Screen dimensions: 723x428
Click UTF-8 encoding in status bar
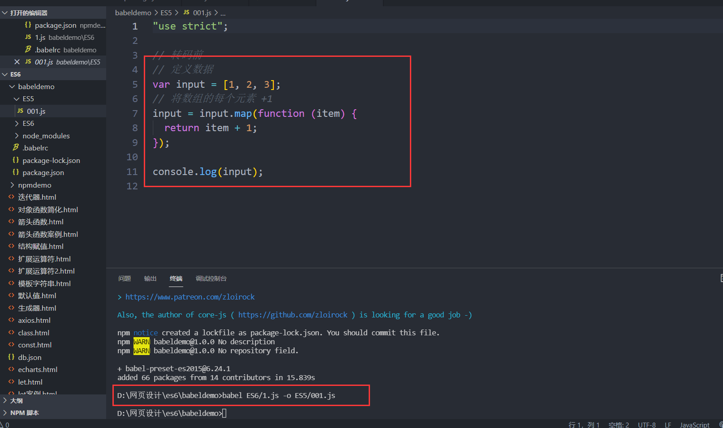tap(647, 424)
